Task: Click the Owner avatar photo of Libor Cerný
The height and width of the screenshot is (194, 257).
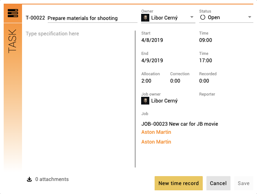Action: click(145, 17)
